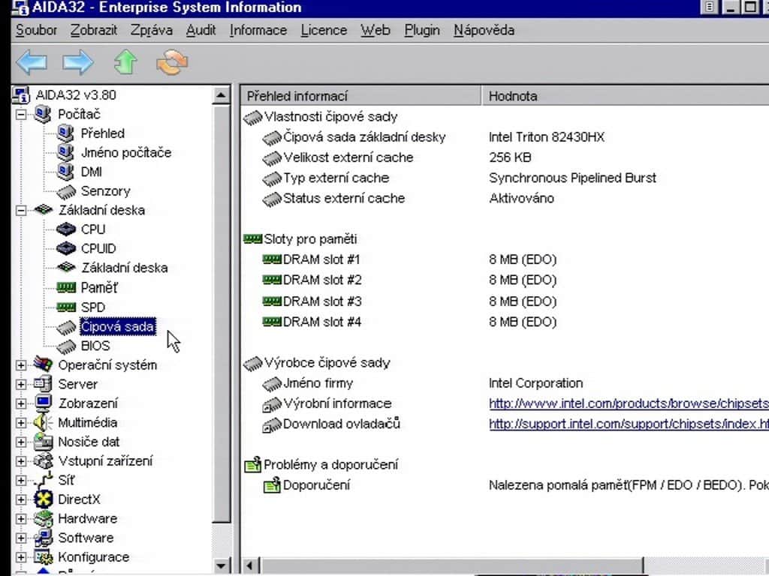Open the Výrobní informace intel.com products link
Screen dimensions: 769x576
click(x=629, y=403)
